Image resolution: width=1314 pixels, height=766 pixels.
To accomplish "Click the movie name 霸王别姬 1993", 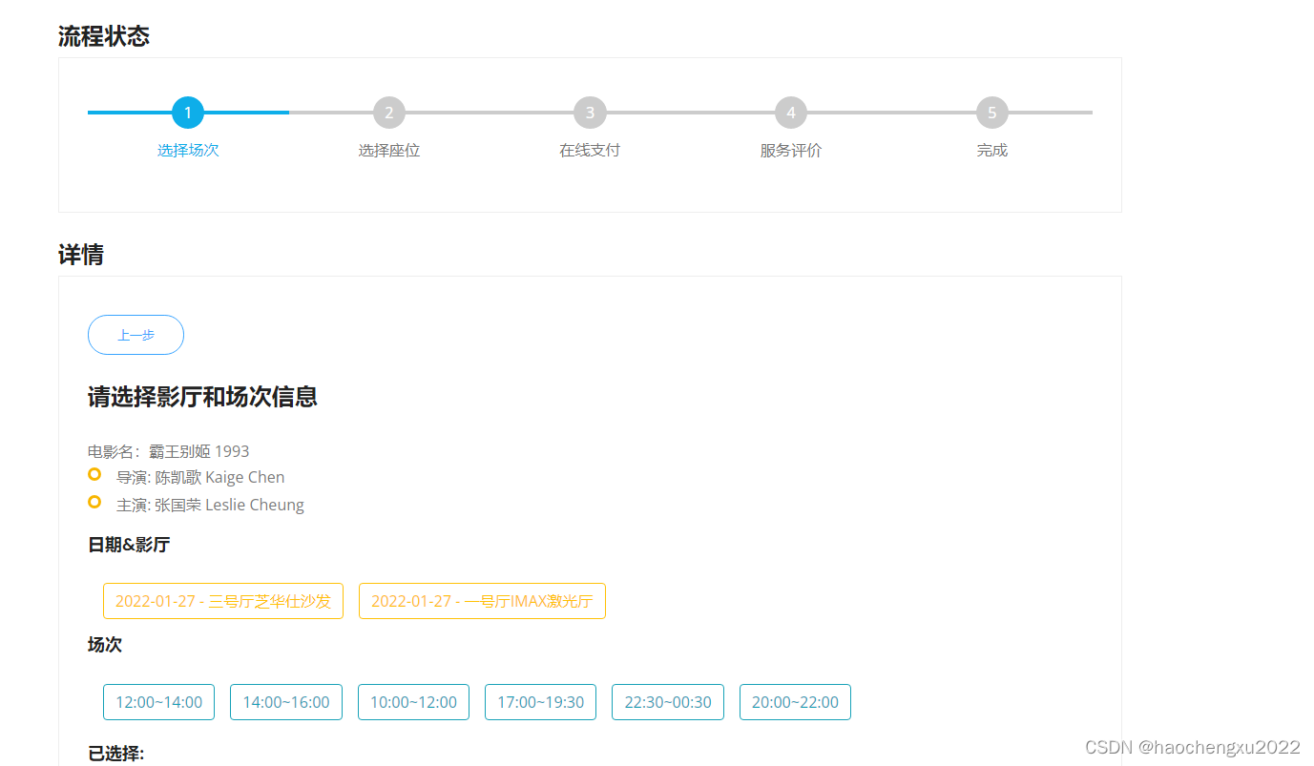I will [x=198, y=451].
